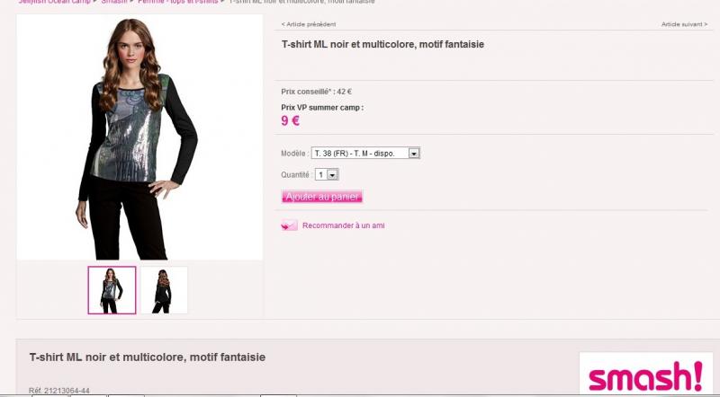Select the front-view product thumbnail
The width and height of the screenshot is (720, 397).
[112, 290]
